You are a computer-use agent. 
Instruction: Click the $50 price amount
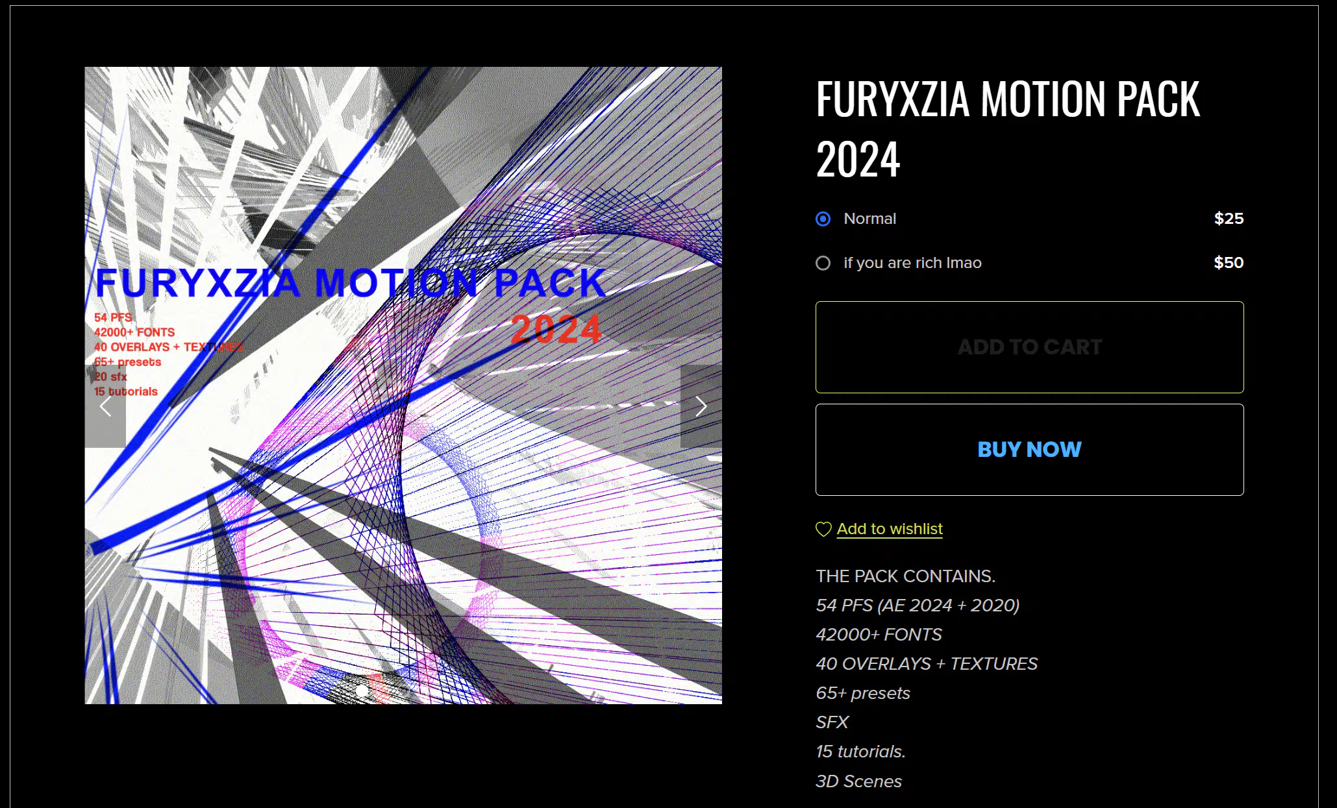point(1229,263)
